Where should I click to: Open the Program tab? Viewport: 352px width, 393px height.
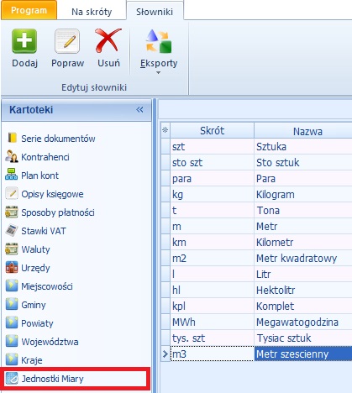tap(29, 10)
